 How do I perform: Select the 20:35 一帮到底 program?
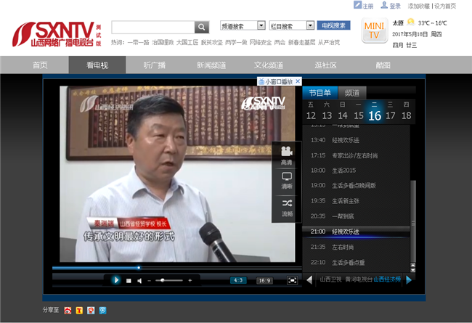point(356,216)
